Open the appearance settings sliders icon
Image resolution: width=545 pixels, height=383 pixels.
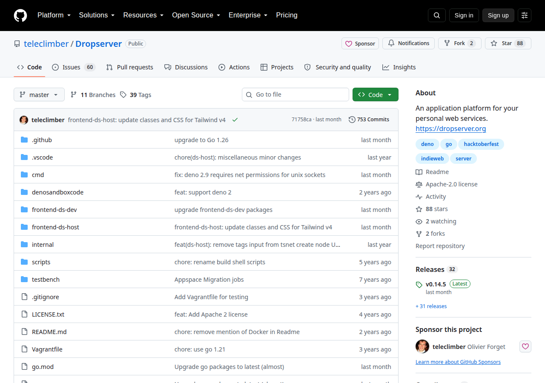525,15
